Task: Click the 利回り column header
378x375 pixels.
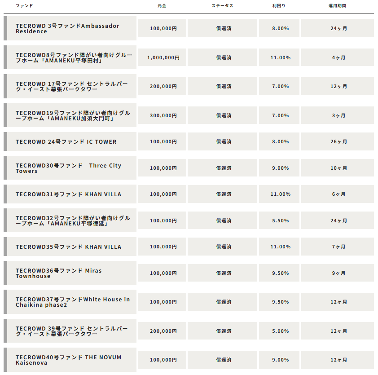Action: (279, 6)
